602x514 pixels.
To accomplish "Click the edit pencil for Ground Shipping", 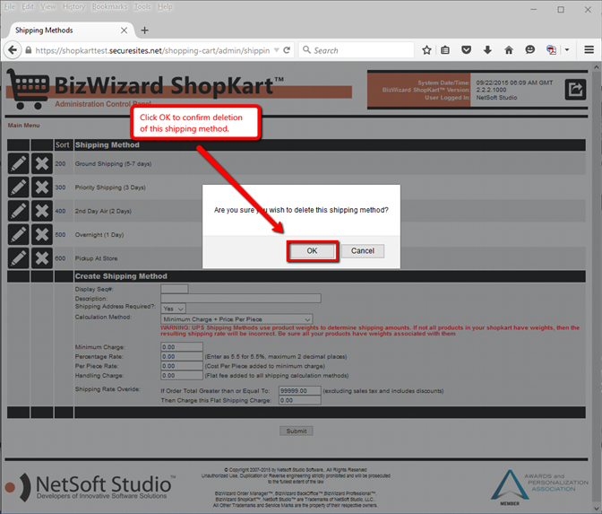I will click(x=19, y=164).
